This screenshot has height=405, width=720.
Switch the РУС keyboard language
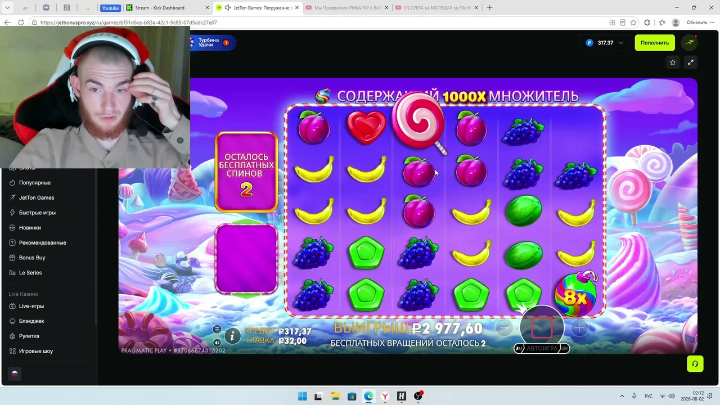pos(649,396)
